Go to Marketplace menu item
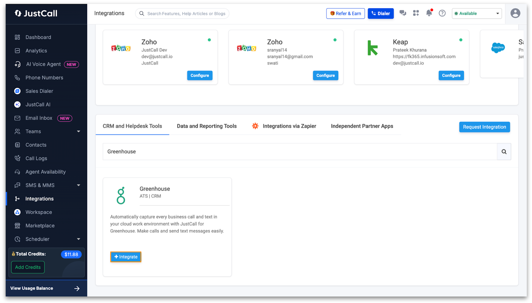 tap(40, 226)
